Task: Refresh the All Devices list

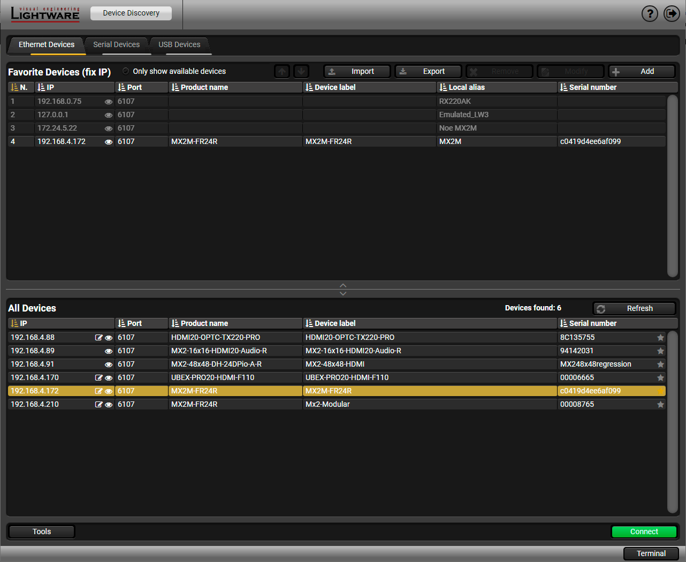Action: 635,308
